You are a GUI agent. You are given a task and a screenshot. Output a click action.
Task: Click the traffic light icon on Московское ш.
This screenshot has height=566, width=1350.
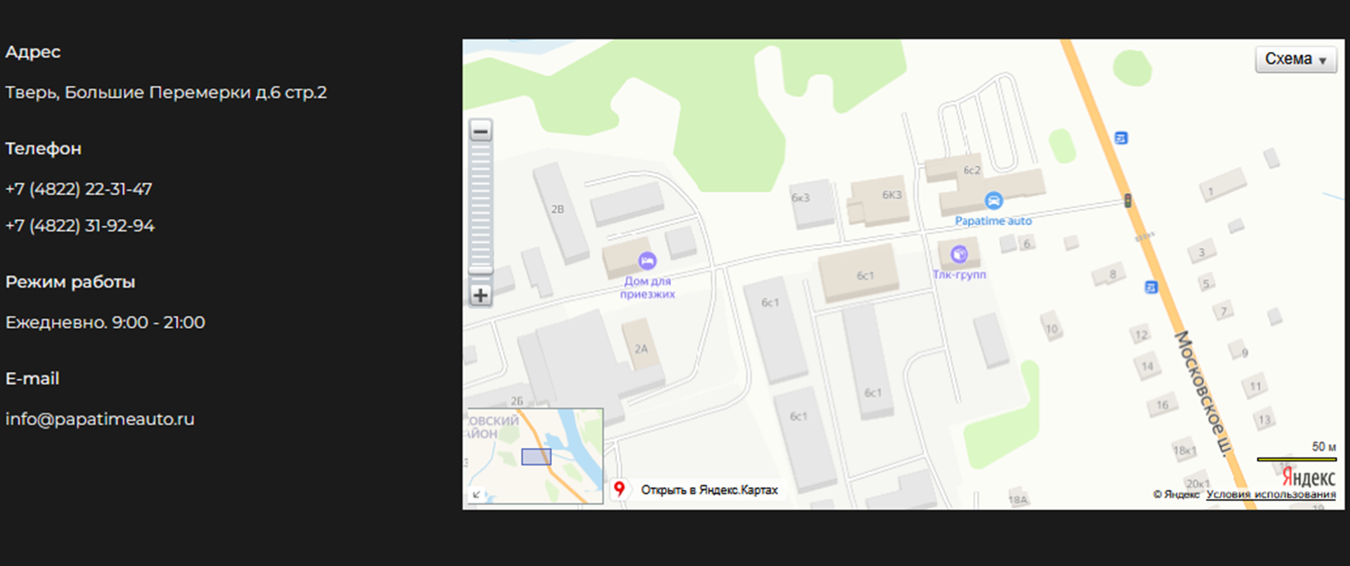(x=1128, y=201)
